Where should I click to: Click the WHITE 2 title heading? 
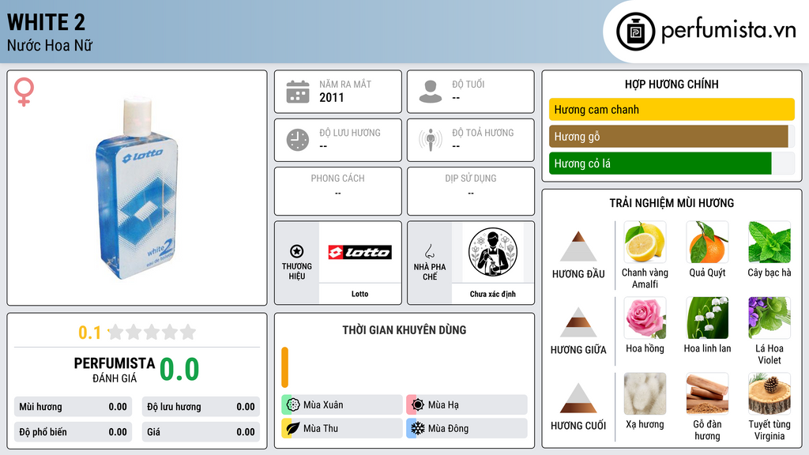[46, 22]
